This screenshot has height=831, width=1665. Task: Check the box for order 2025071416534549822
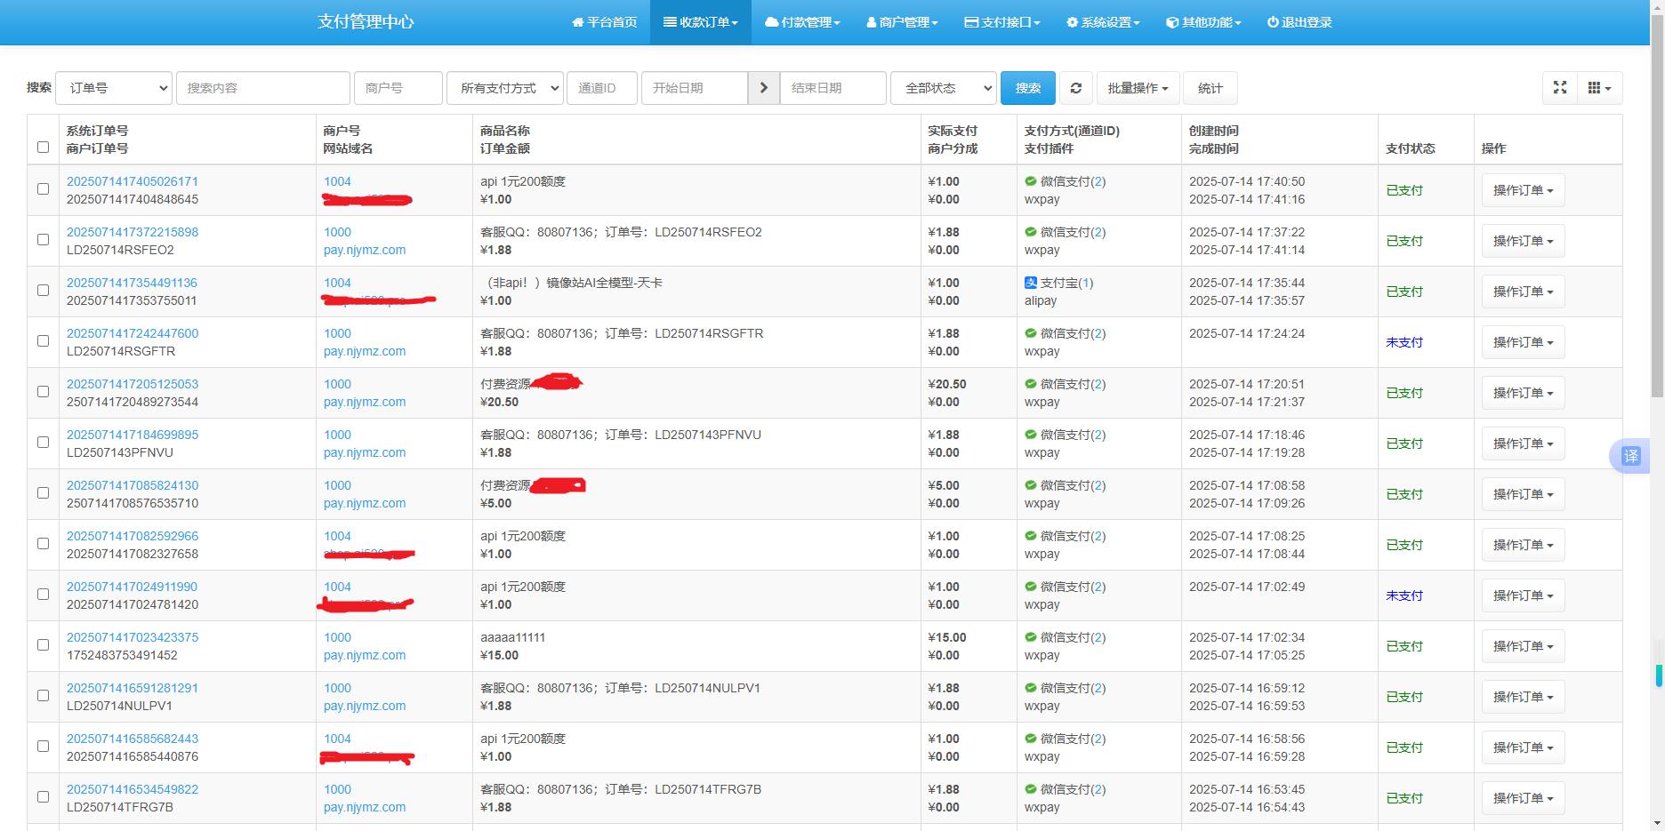pyautogui.click(x=43, y=796)
